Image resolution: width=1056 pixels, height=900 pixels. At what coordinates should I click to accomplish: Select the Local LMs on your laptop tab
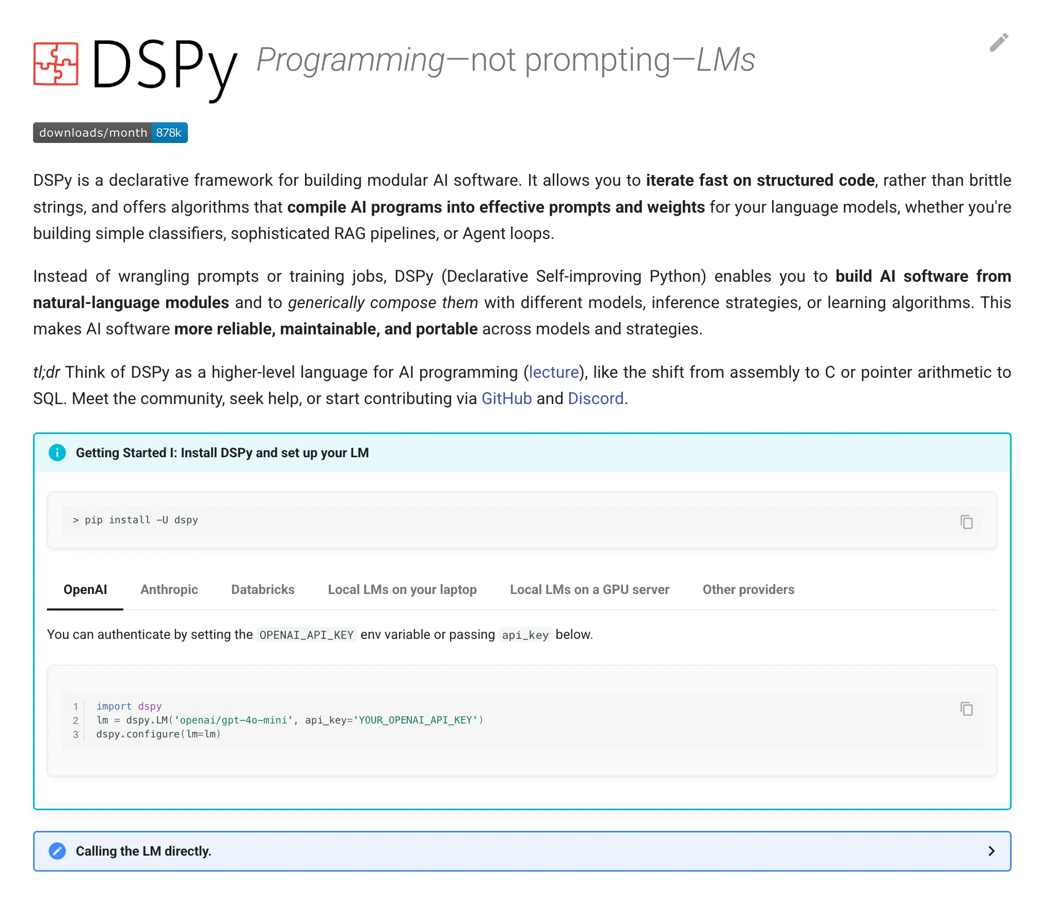402,589
